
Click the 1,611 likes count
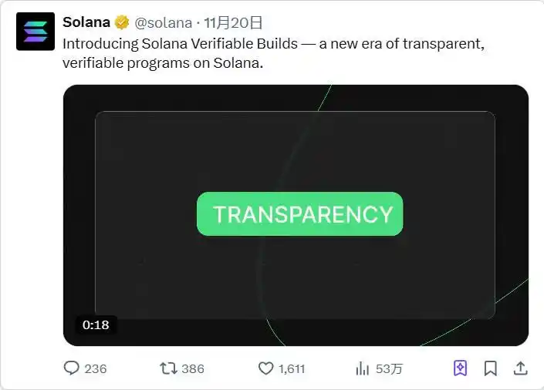point(292,368)
